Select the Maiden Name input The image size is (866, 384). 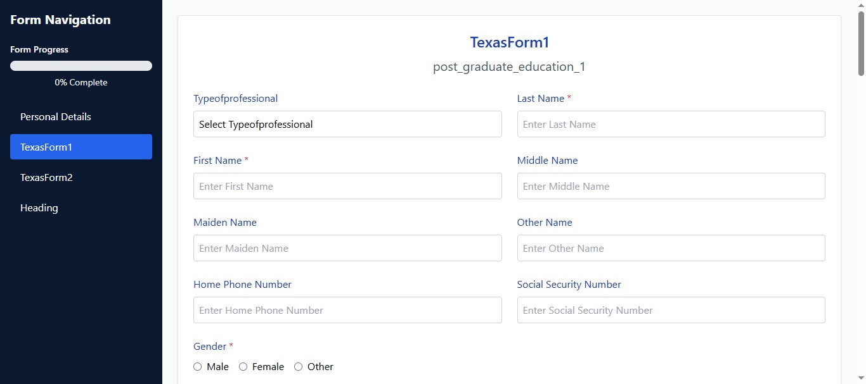pyautogui.click(x=347, y=248)
